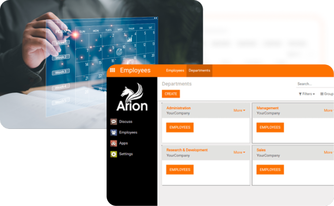This screenshot has width=334, height=206.
Task: Click YourCompany text under Sales
Action: (268, 155)
